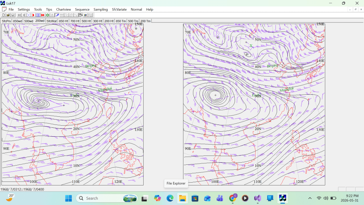364x205 pixels.
Task: Show hidden tray icons with the chevron
Action: point(310,198)
